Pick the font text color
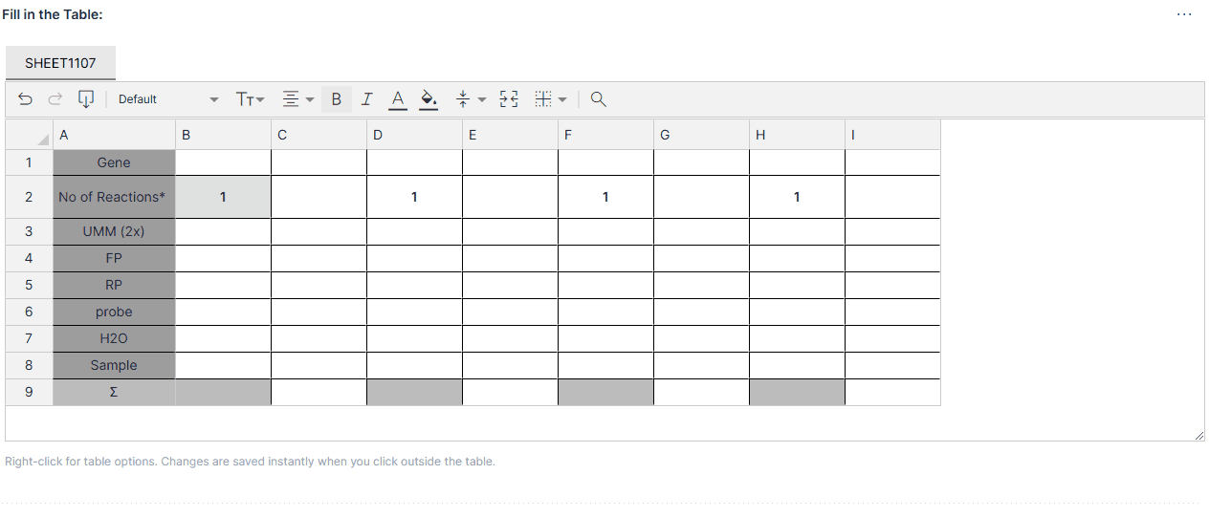 tap(398, 99)
